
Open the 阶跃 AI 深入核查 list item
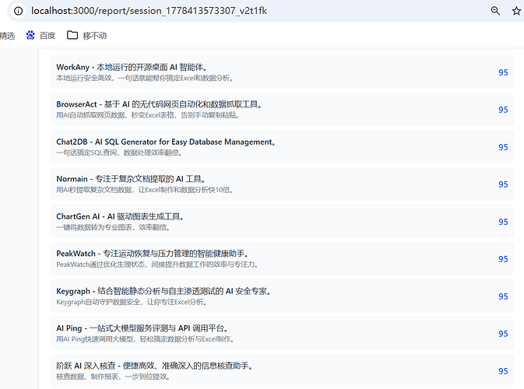(x=283, y=370)
